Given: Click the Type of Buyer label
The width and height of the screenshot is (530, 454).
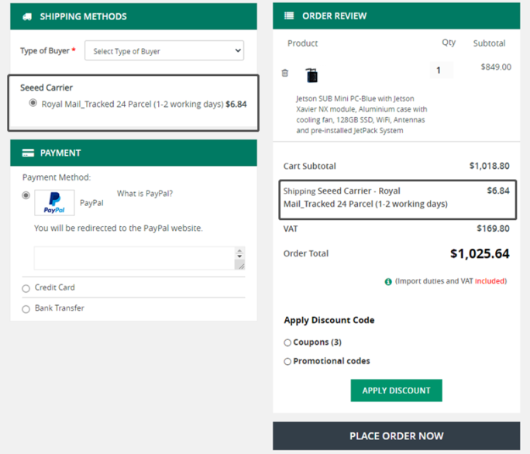Looking at the screenshot, I should pyautogui.click(x=45, y=50).
